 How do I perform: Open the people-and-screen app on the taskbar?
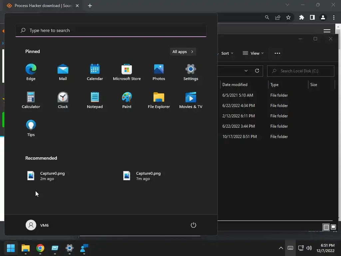tap(84, 248)
